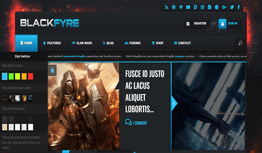Viewport: 262px width, 153px height.
Task: Open the Vimeo icon link
Action: pyautogui.click(x=181, y=7)
